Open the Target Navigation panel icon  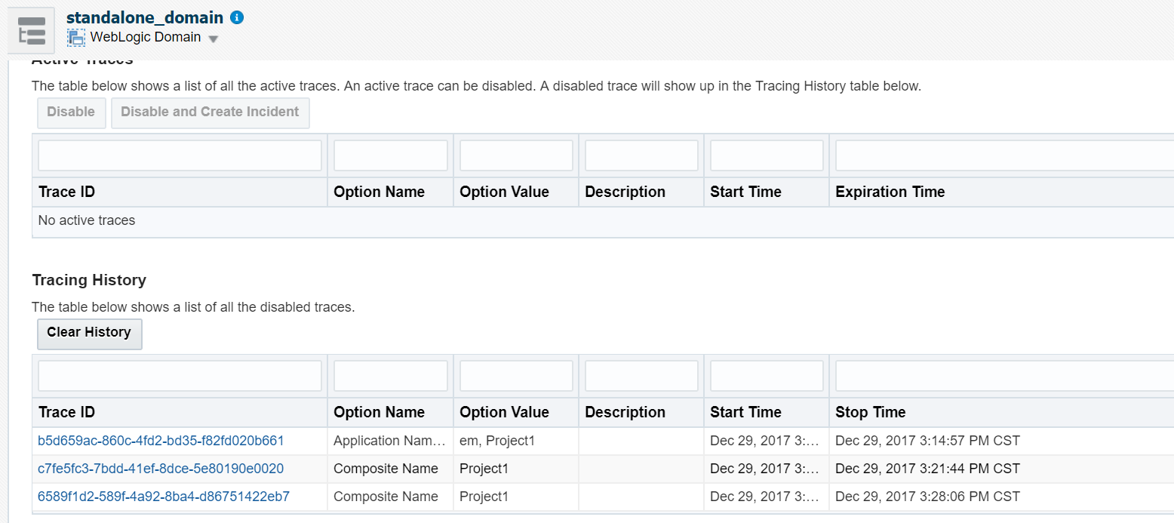tap(30, 30)
